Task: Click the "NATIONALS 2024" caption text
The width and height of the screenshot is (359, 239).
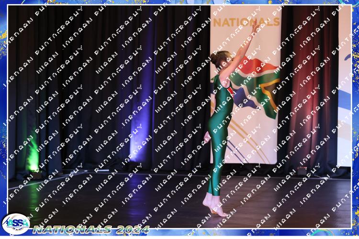Action: pyautogui.click(x=91, y=229)
